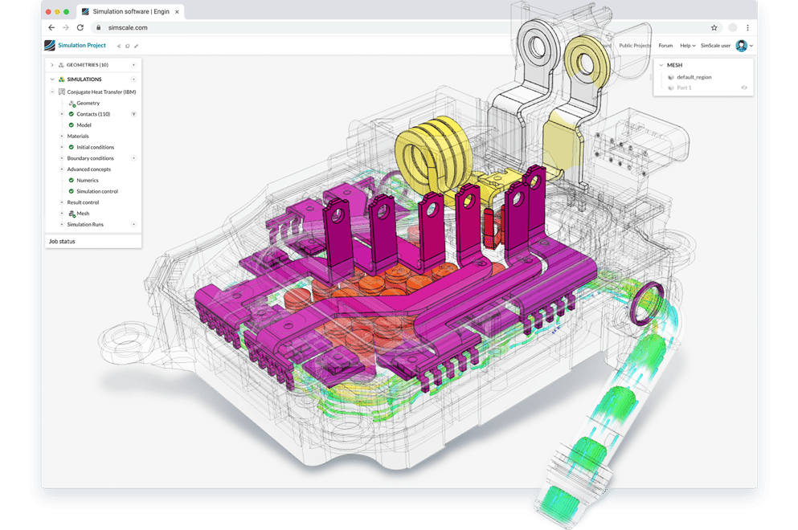Click the share project icon
This screenshot has width=798, height=530.
click(119, 46)
